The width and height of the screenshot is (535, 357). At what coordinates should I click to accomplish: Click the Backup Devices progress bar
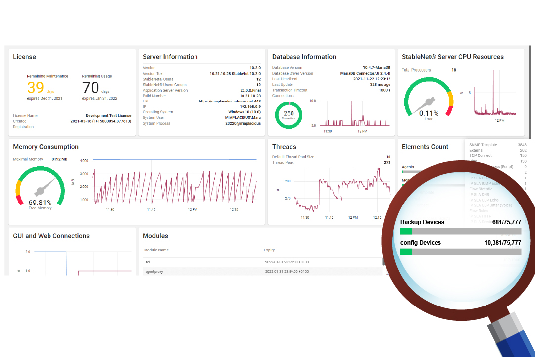click(x=461, y=231)
